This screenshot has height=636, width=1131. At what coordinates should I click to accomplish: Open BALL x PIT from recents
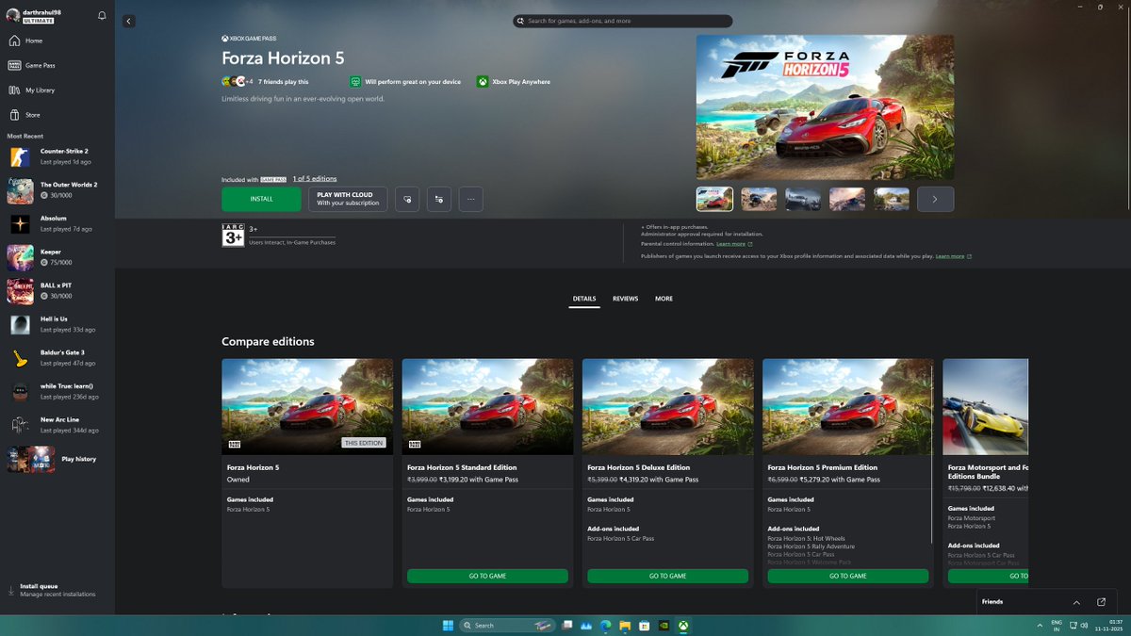pyautogui.click(x=57, y=291)
